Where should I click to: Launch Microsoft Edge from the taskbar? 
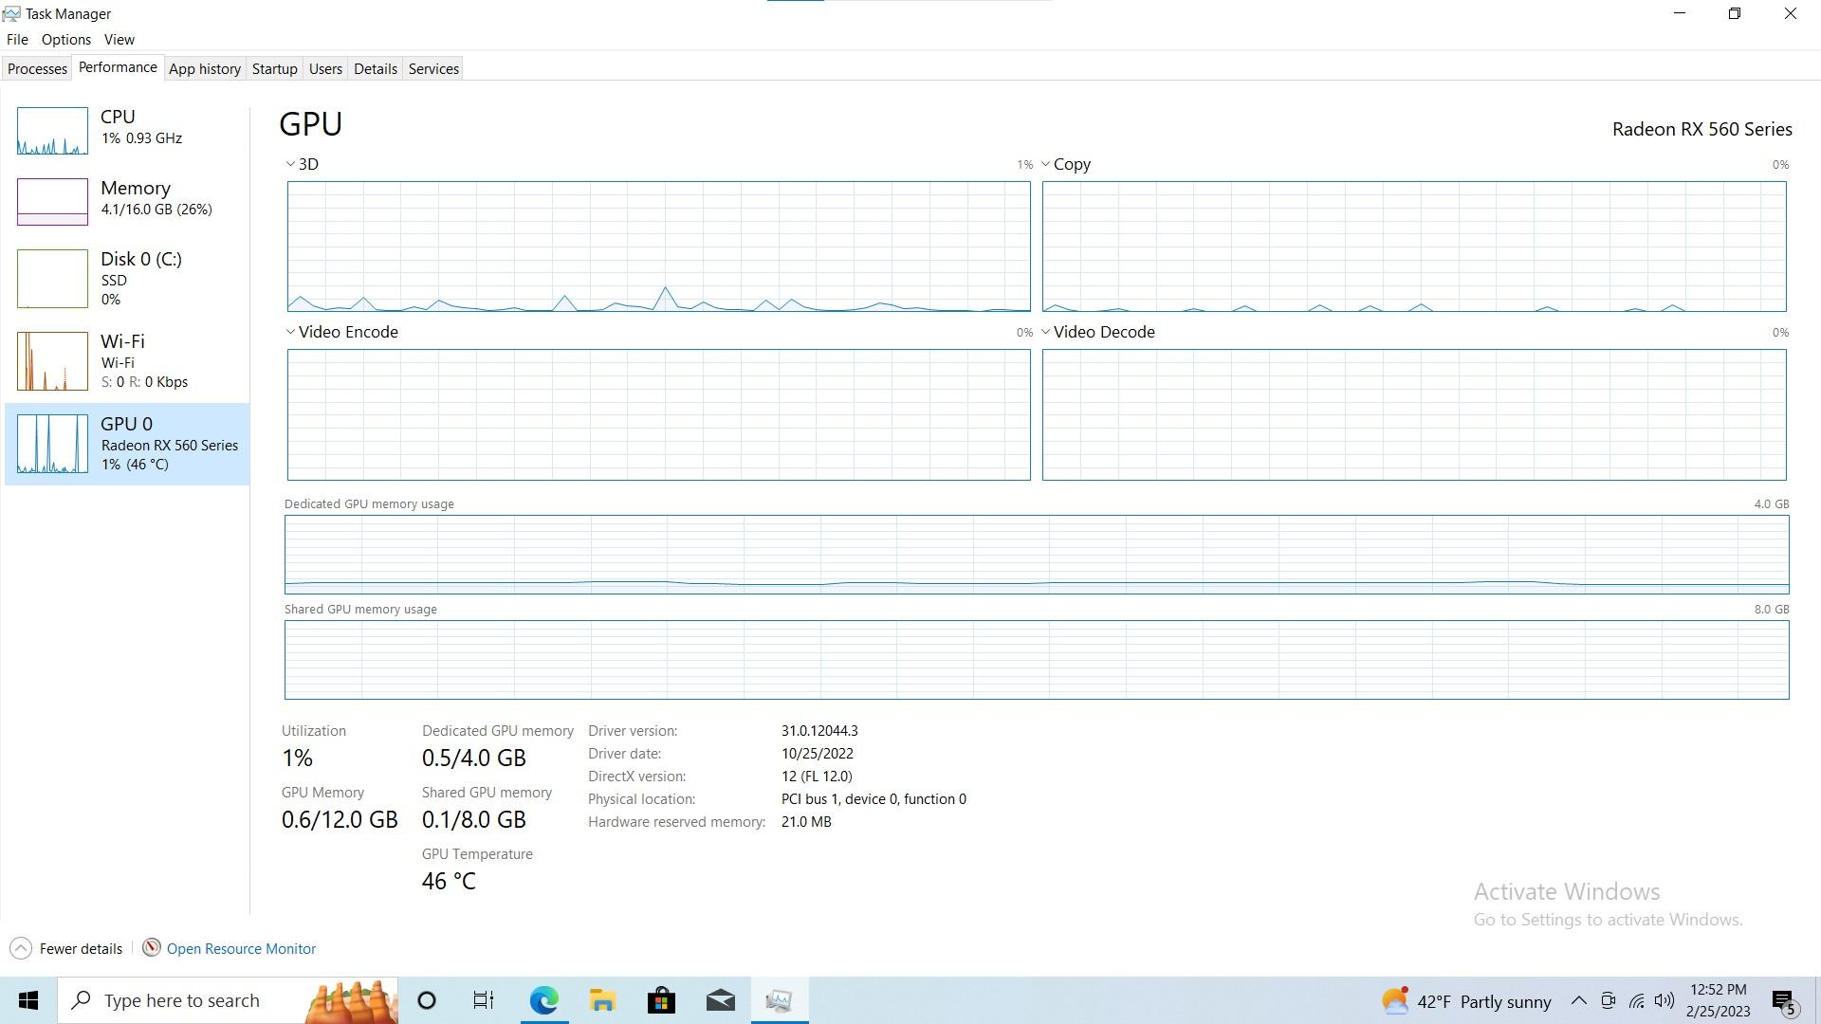tap(543, 1000)
